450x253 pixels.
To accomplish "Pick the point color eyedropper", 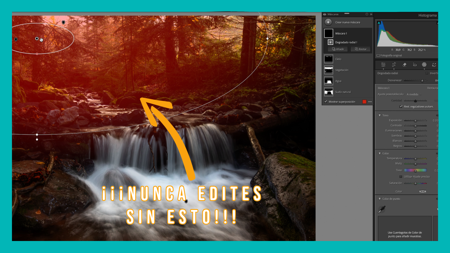I will pos(383,209).
